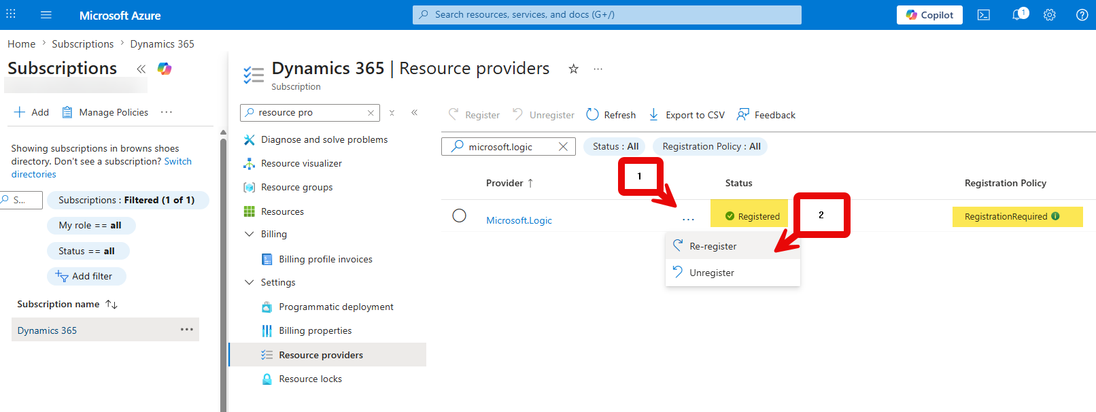Choose Re-register from the context menu
This screenshot has width=1096, height=412.
[733, 246]
